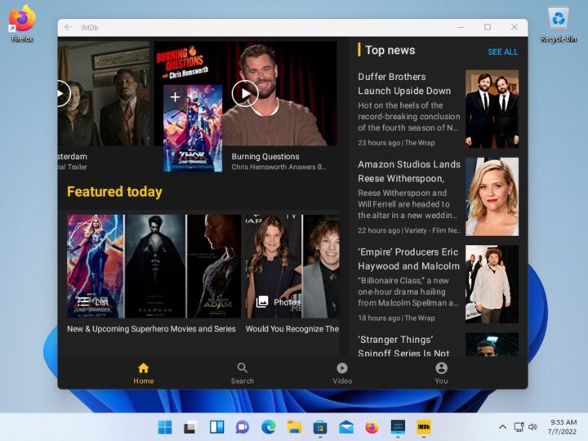Open Amazon Studios Lands Reese Witherspoon article

point(409,171)
